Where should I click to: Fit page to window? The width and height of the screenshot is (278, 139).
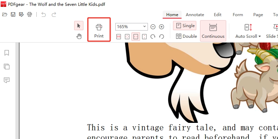point(127,37)
